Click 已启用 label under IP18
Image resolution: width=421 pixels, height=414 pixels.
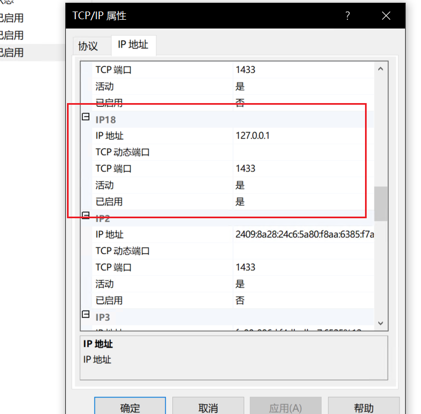[109, 201]
